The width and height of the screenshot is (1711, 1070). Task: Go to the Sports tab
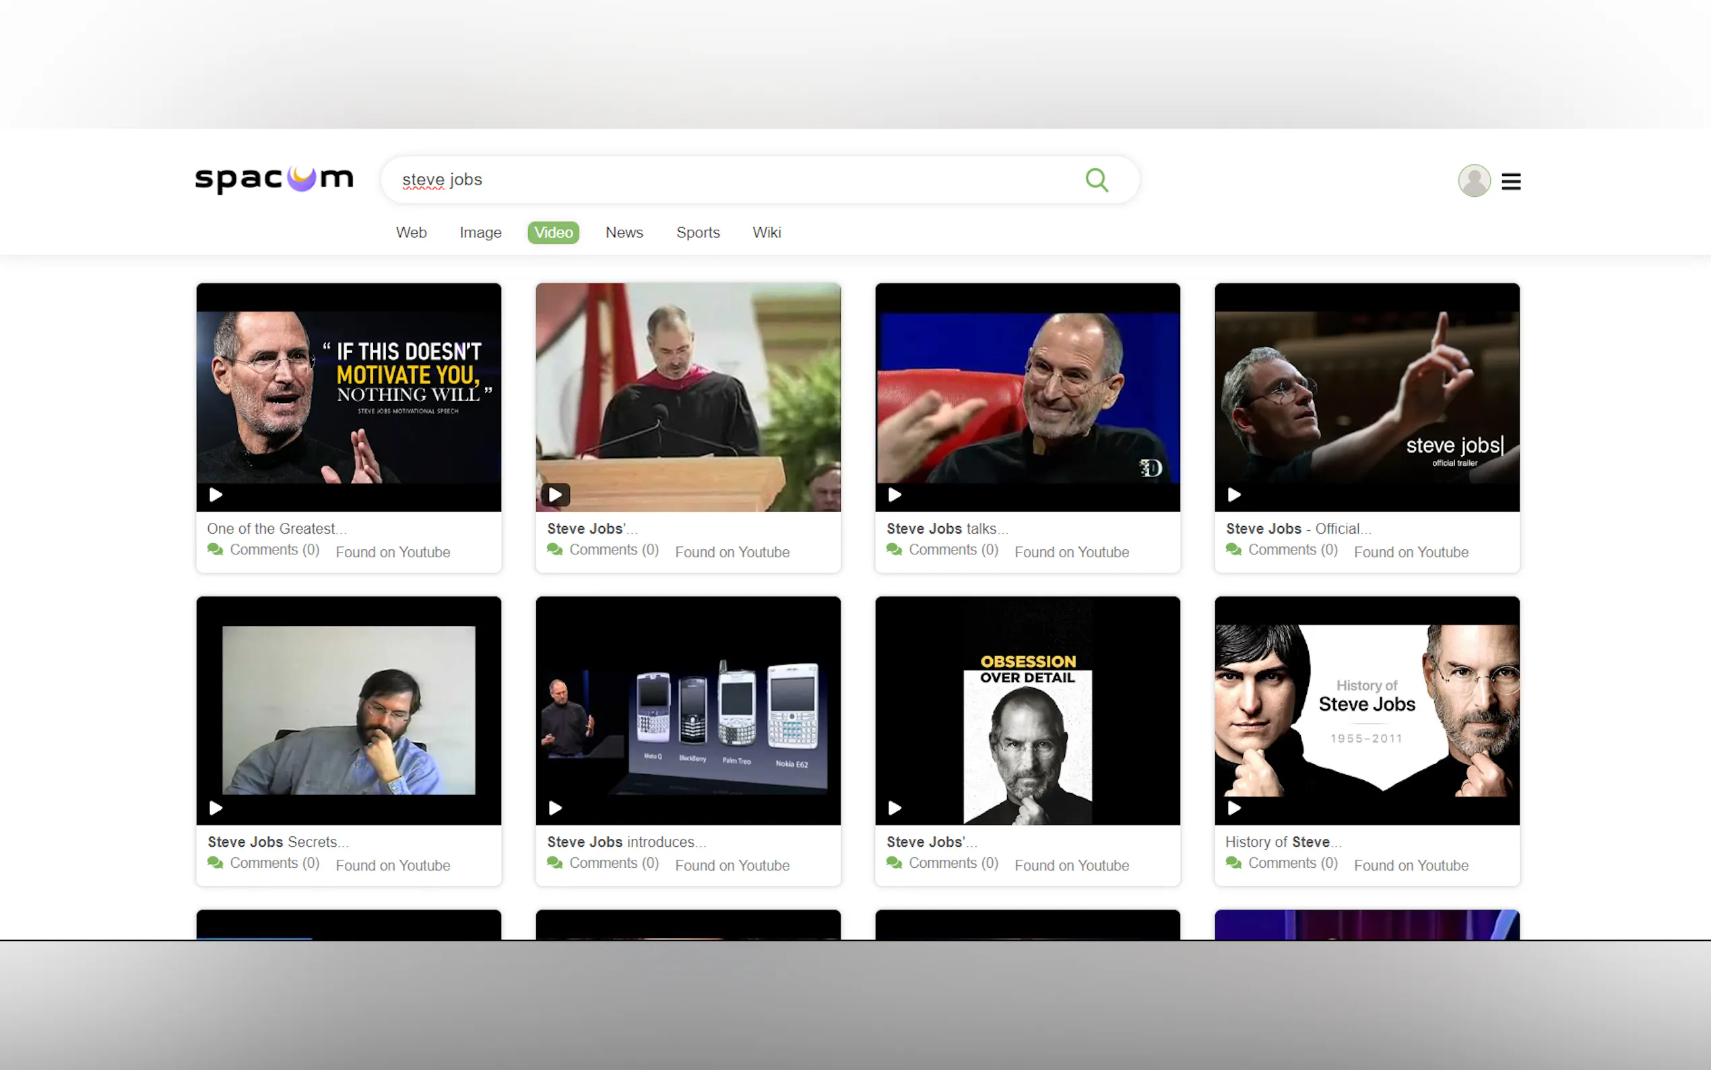[x=697, y=232]
